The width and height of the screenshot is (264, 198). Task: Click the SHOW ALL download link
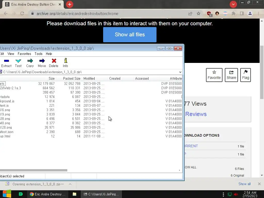tap(191, 167)
